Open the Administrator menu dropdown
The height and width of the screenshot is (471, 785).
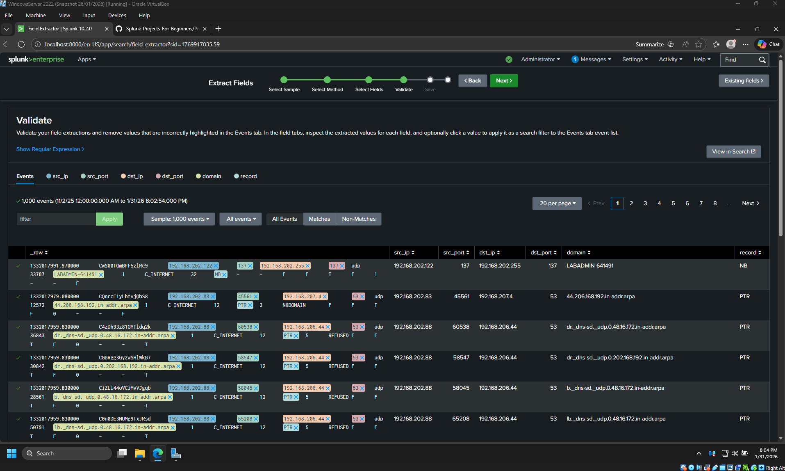click(x=540, y=59)
